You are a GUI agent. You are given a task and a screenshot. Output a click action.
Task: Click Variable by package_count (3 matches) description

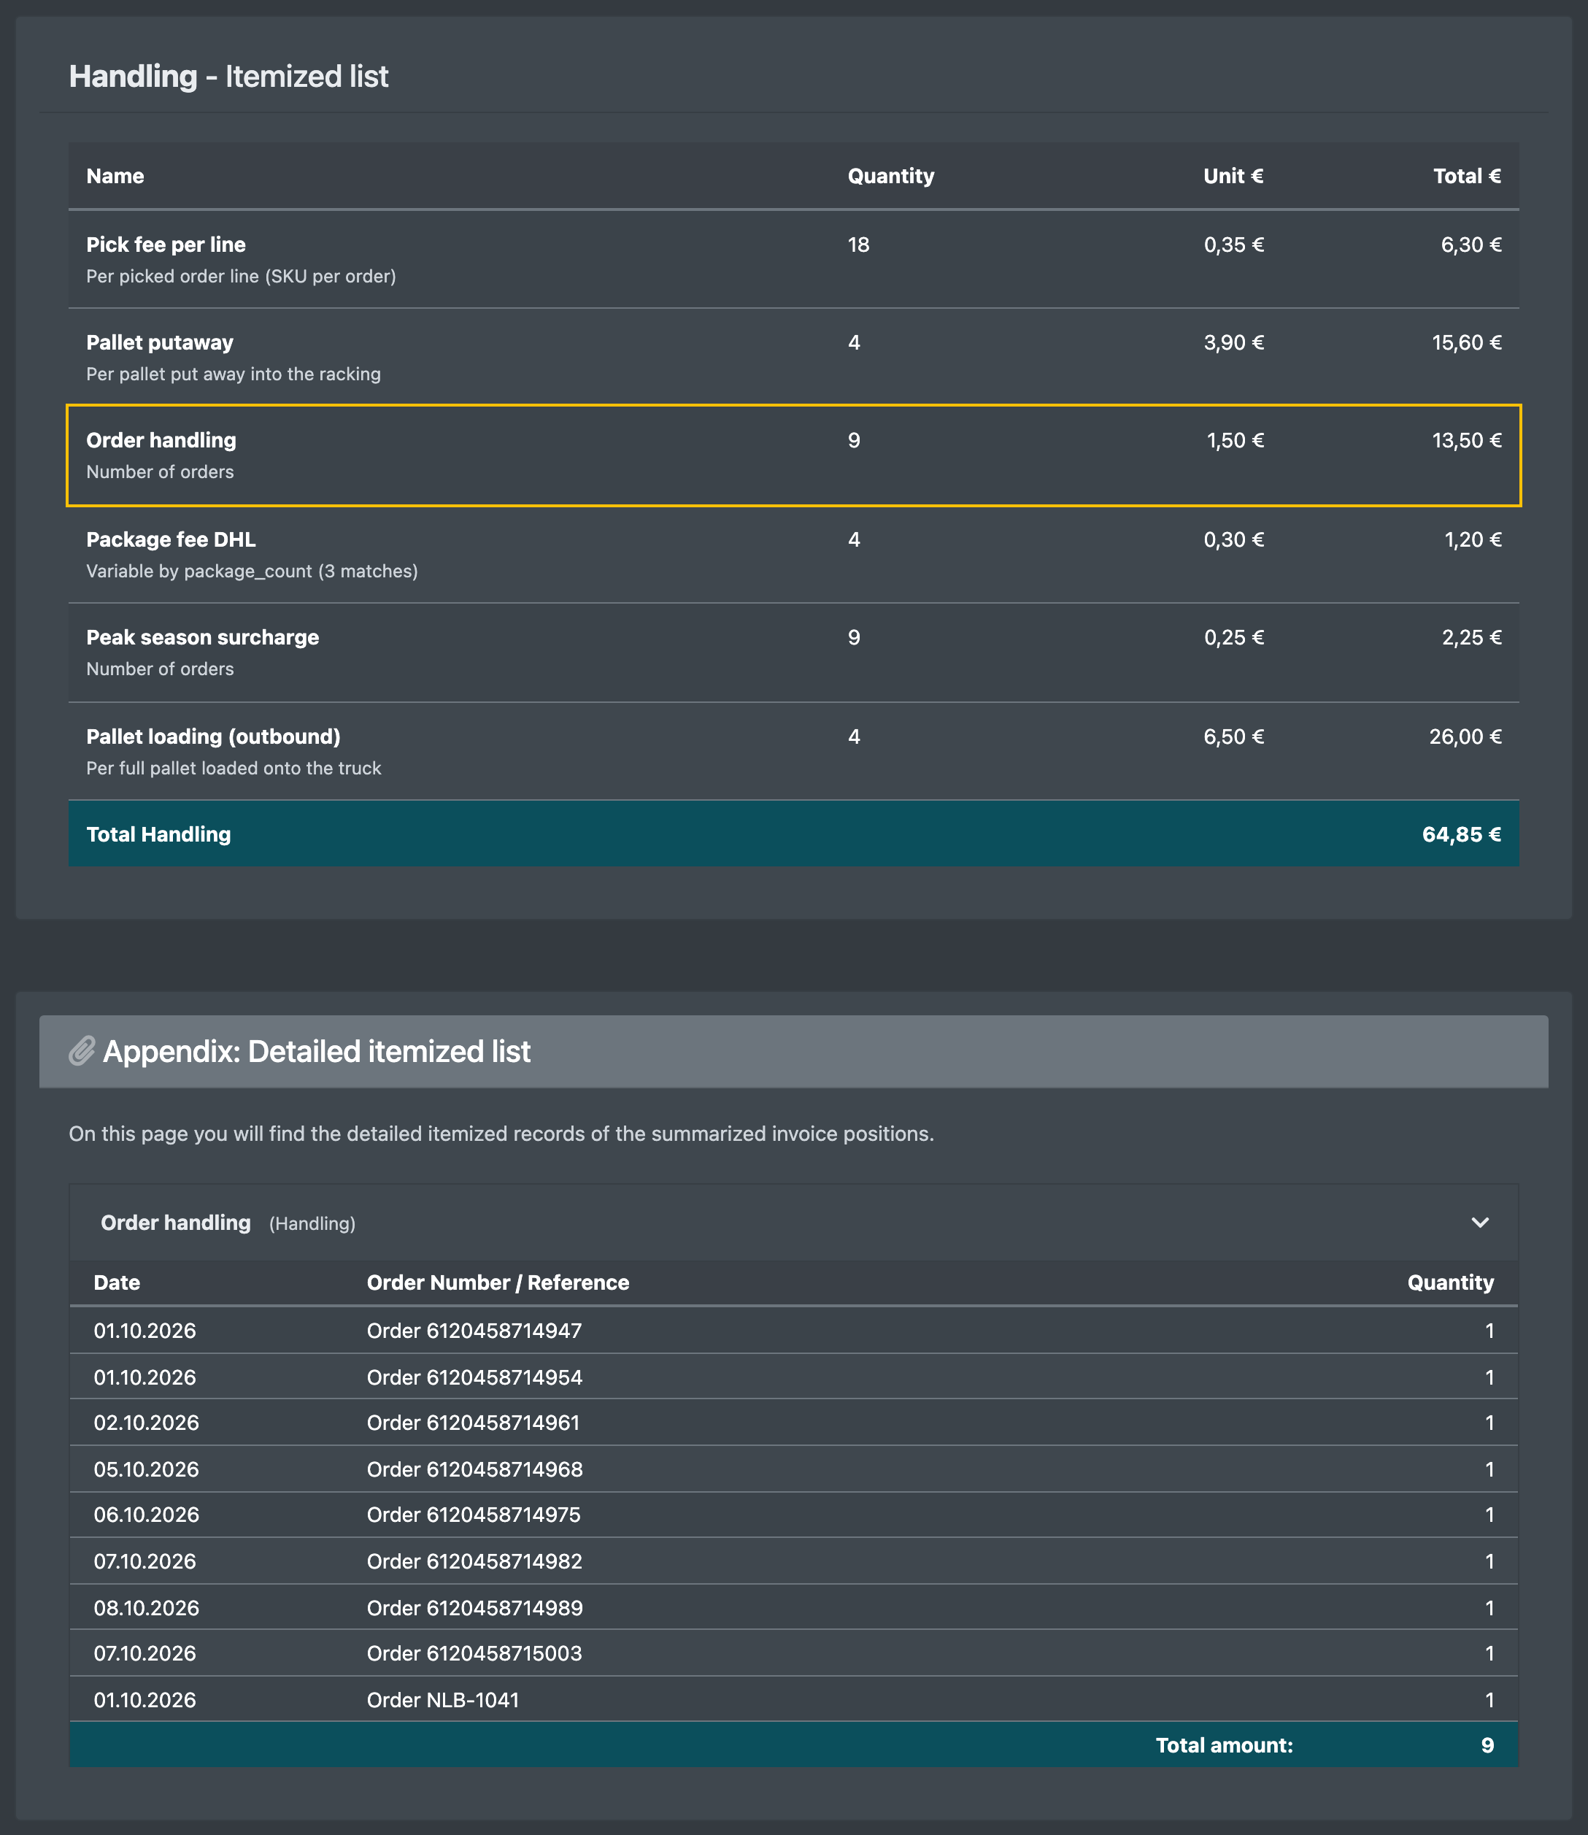pyautogui.click(x=252, y=571)
